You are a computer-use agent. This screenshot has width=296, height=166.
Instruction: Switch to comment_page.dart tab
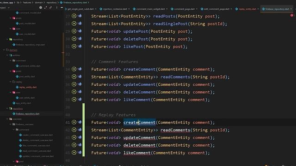184,9
